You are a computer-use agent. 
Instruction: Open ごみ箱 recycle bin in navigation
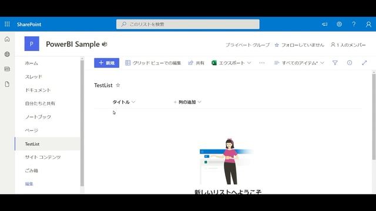(31, 171)
